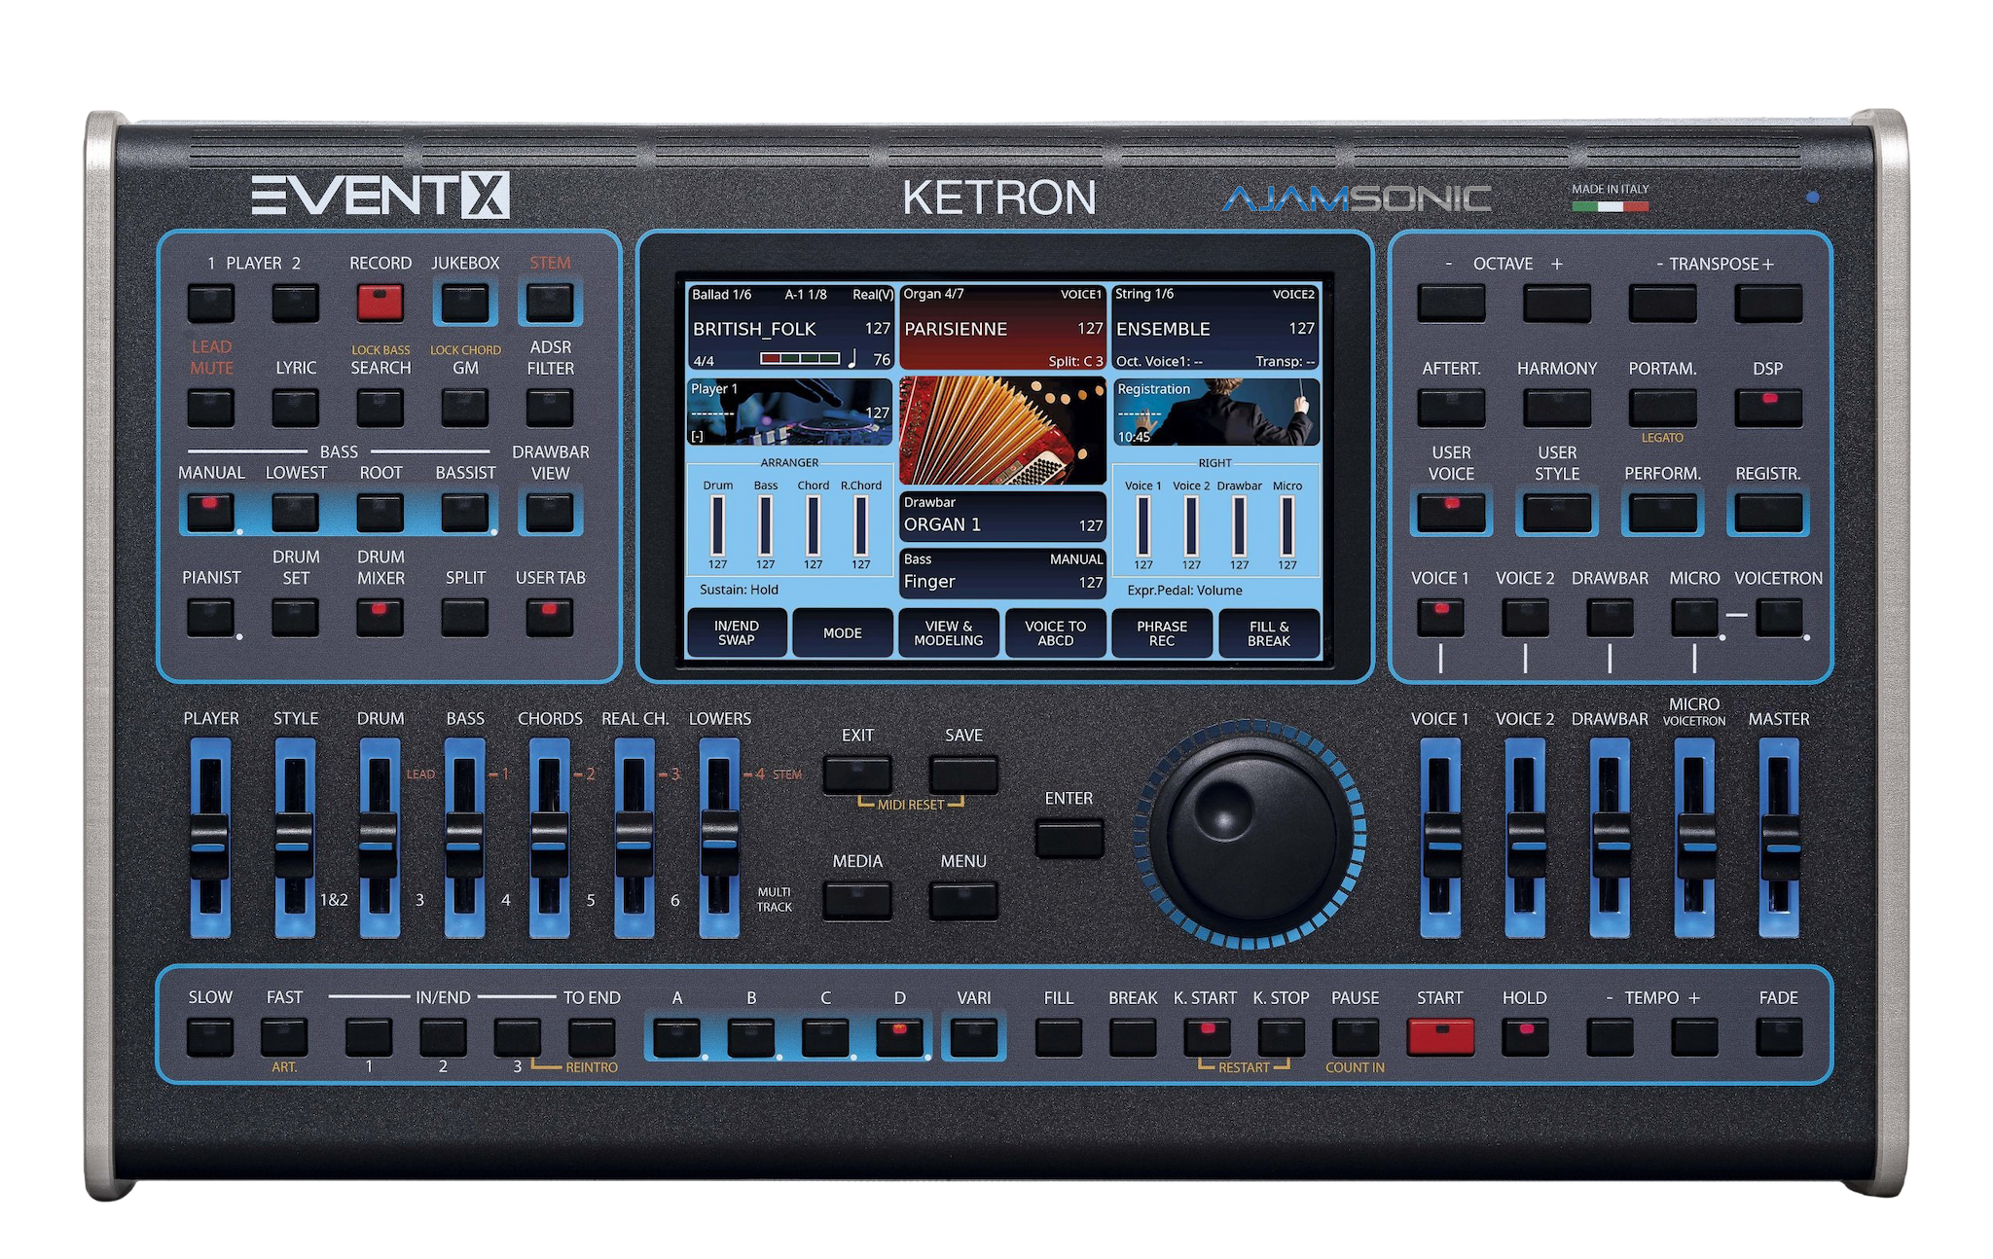Tap IN/END SWAP on touchscreen
This screenshot has height=1259, width=1993.
point(737,633)
